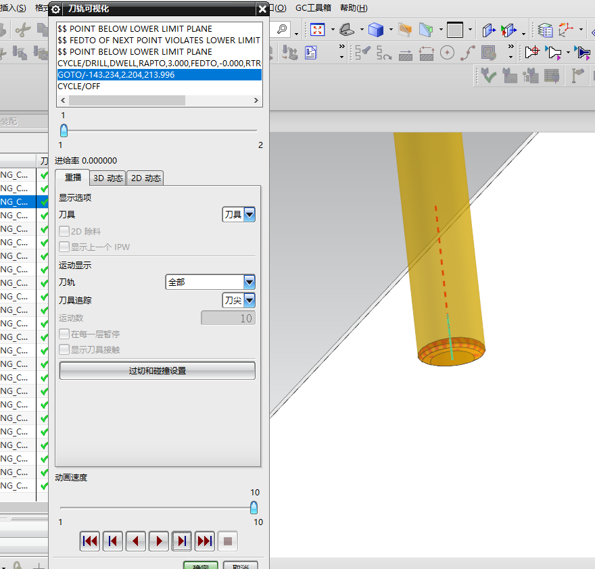Click the forward play button

[x=159, y=541]
